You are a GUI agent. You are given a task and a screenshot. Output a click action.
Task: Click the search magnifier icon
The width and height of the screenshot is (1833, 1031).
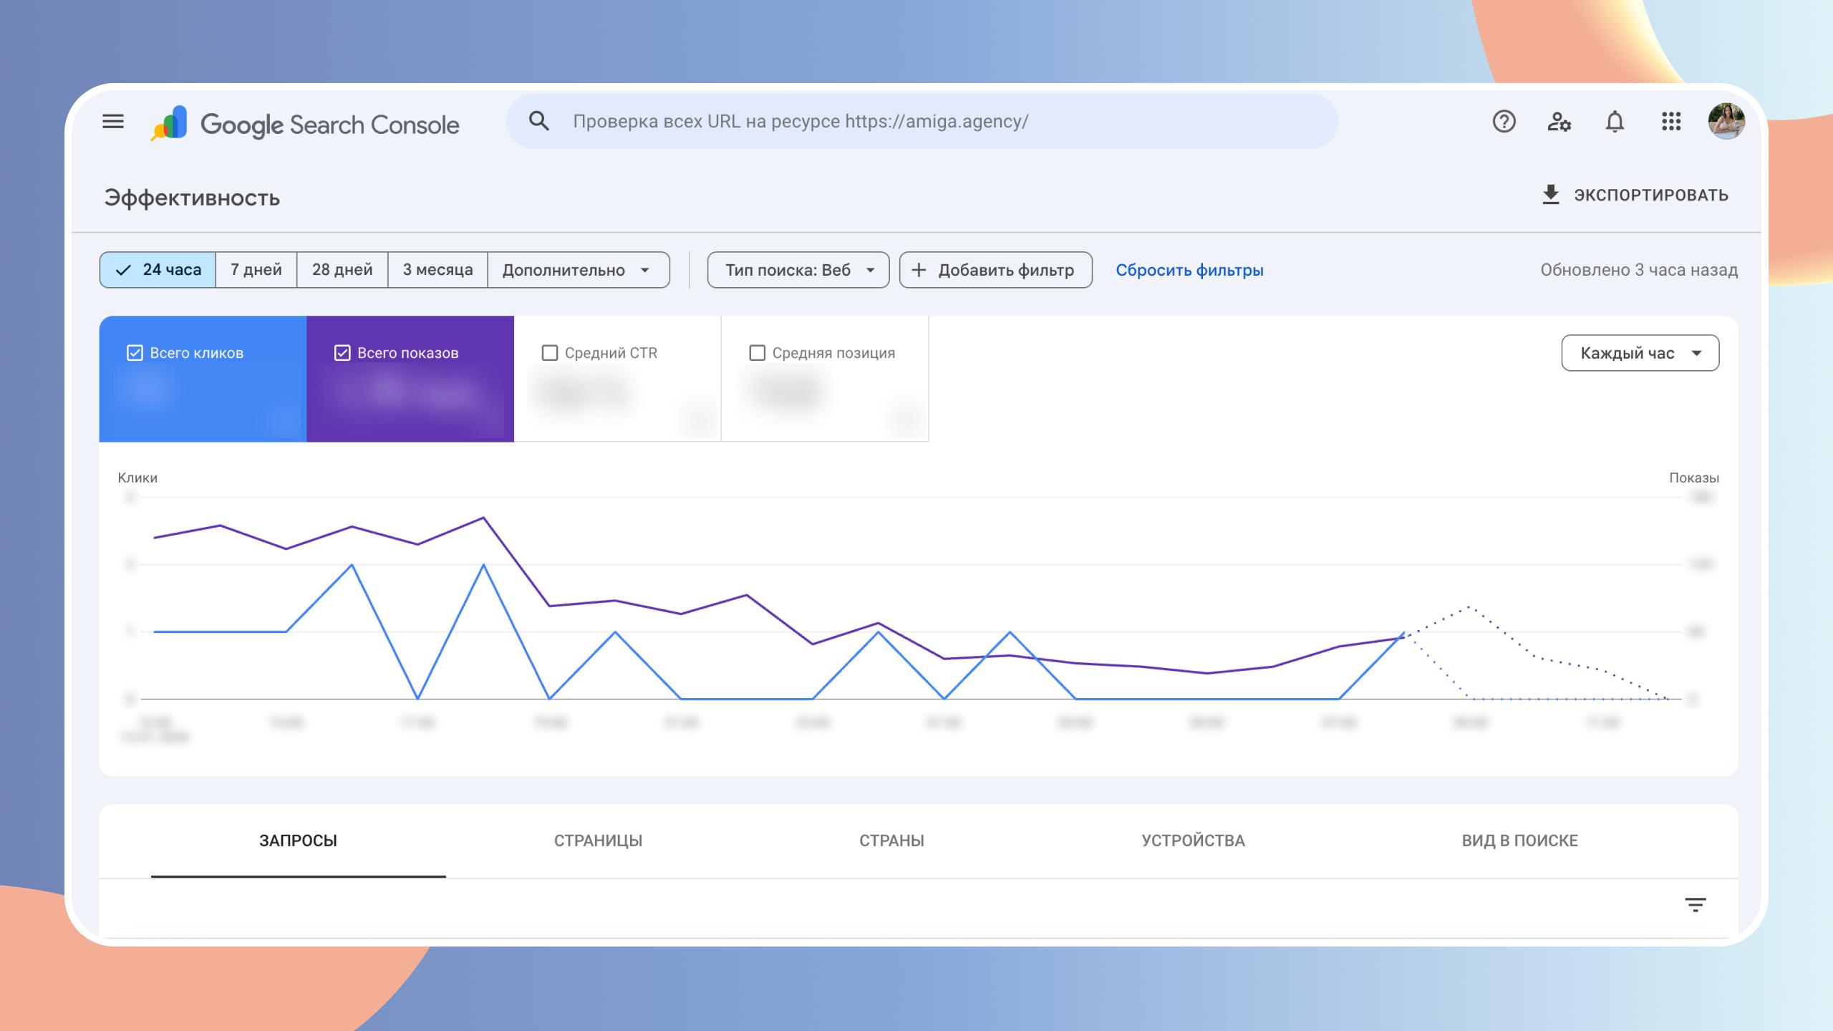538,121
